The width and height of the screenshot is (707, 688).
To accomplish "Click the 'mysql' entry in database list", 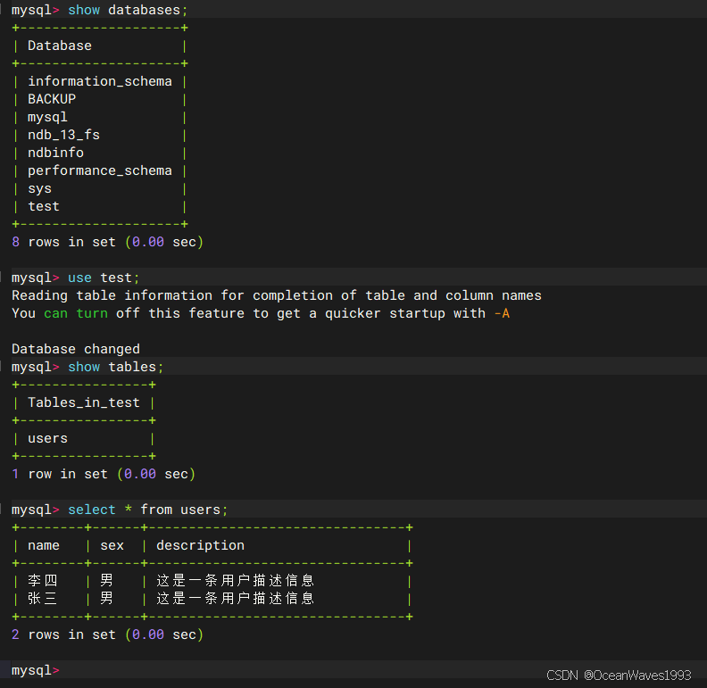I will [47, 117].
